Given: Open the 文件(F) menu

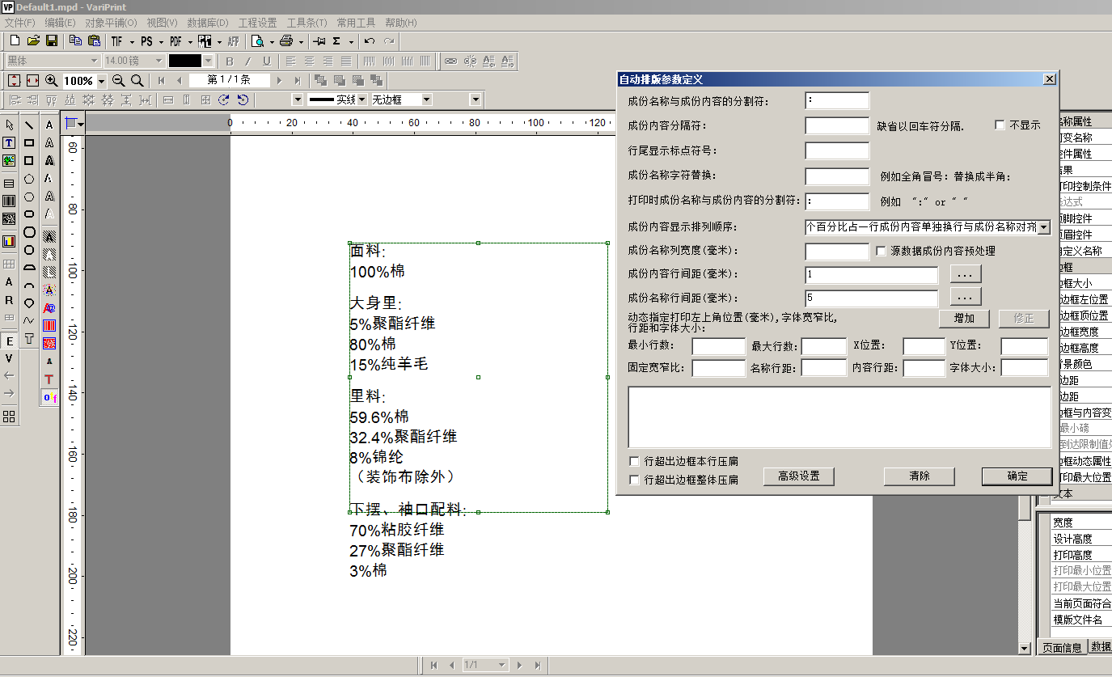Looking at the screenshot, I should pyautogui.click(x=20, y=23).
